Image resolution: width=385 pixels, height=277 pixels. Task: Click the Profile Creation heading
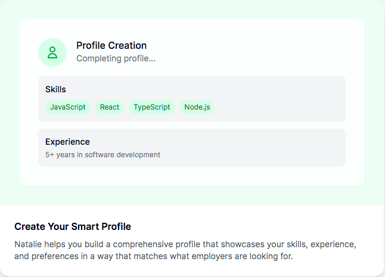click(111, 45)
